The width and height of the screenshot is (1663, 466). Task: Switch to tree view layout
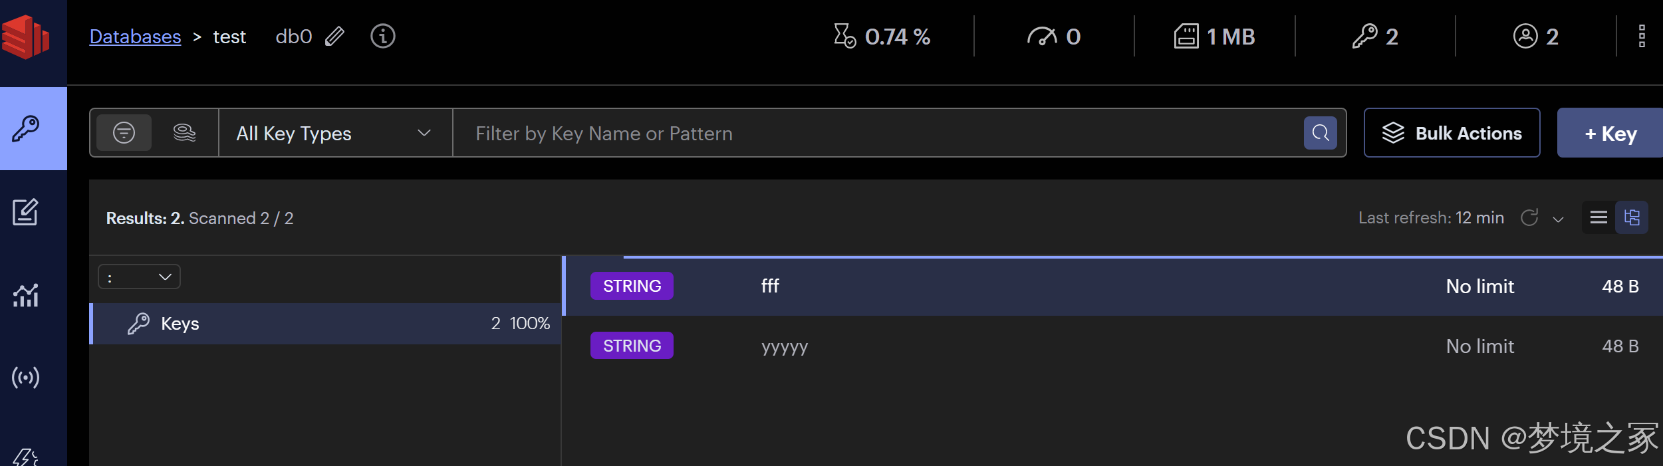1632,217
